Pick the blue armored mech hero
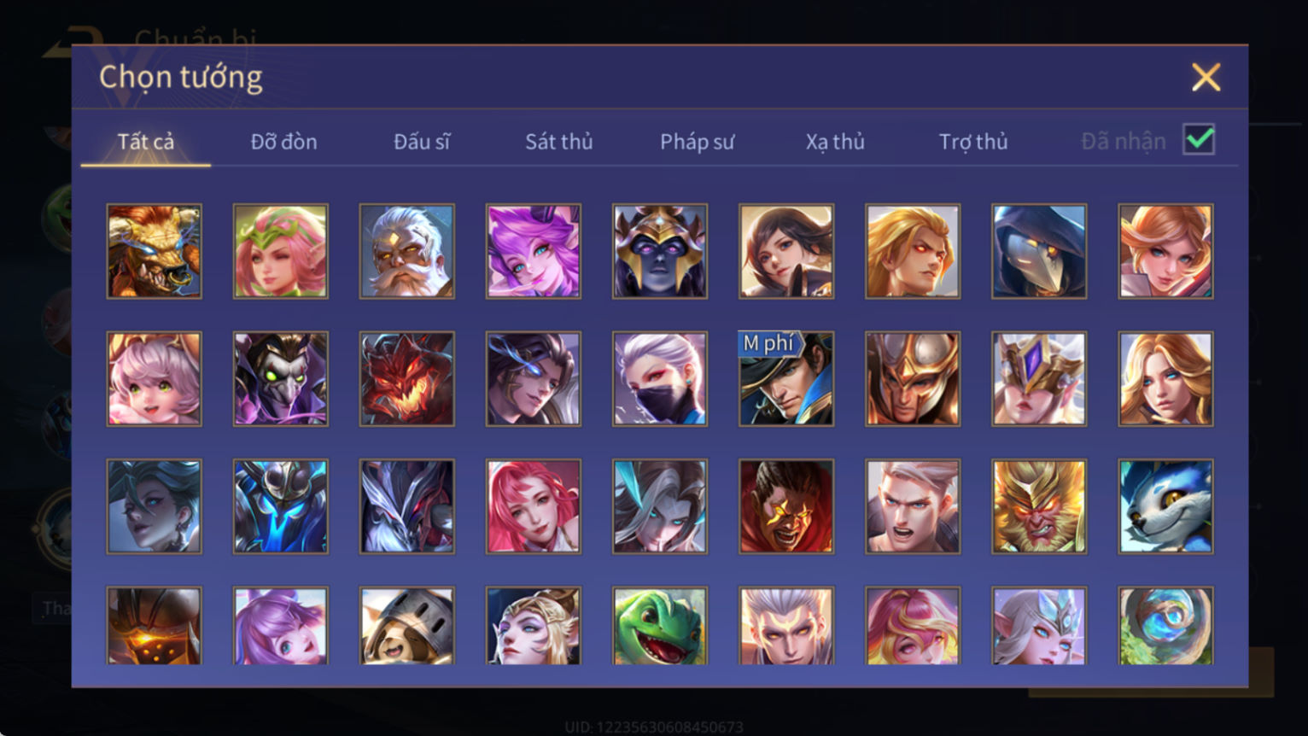The height and width of the screenshot is (736, 1308). pos(281,506)
